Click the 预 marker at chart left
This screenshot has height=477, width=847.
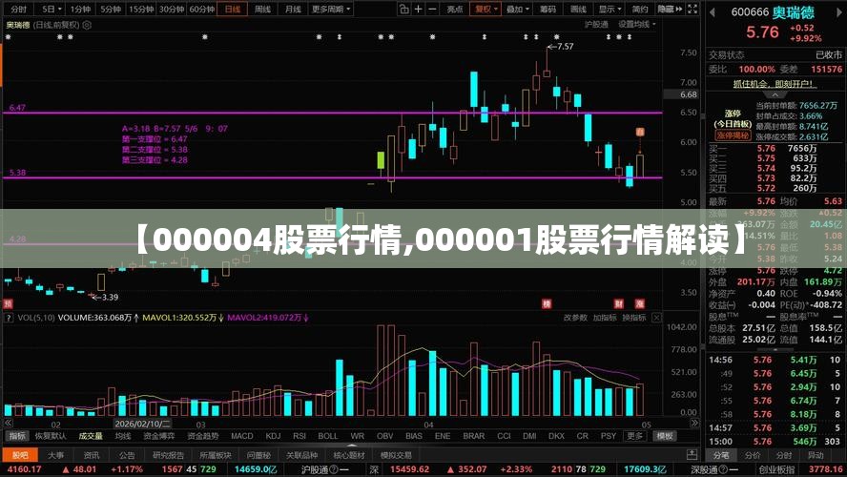(x=8, y=303)
